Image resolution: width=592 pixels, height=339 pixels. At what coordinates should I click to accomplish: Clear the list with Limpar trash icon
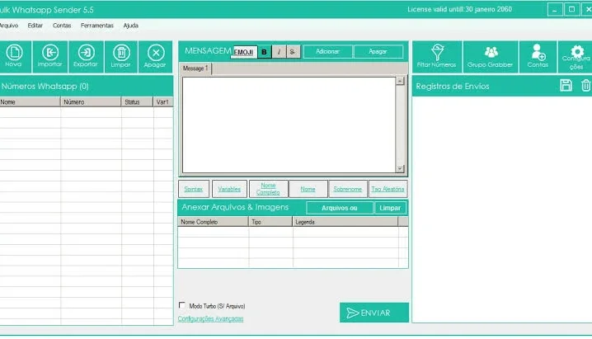pyautogui.click(x=121, y=57)
